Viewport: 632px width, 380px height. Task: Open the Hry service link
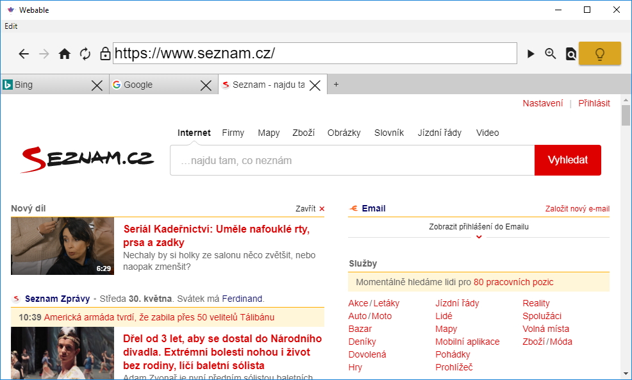355,368
